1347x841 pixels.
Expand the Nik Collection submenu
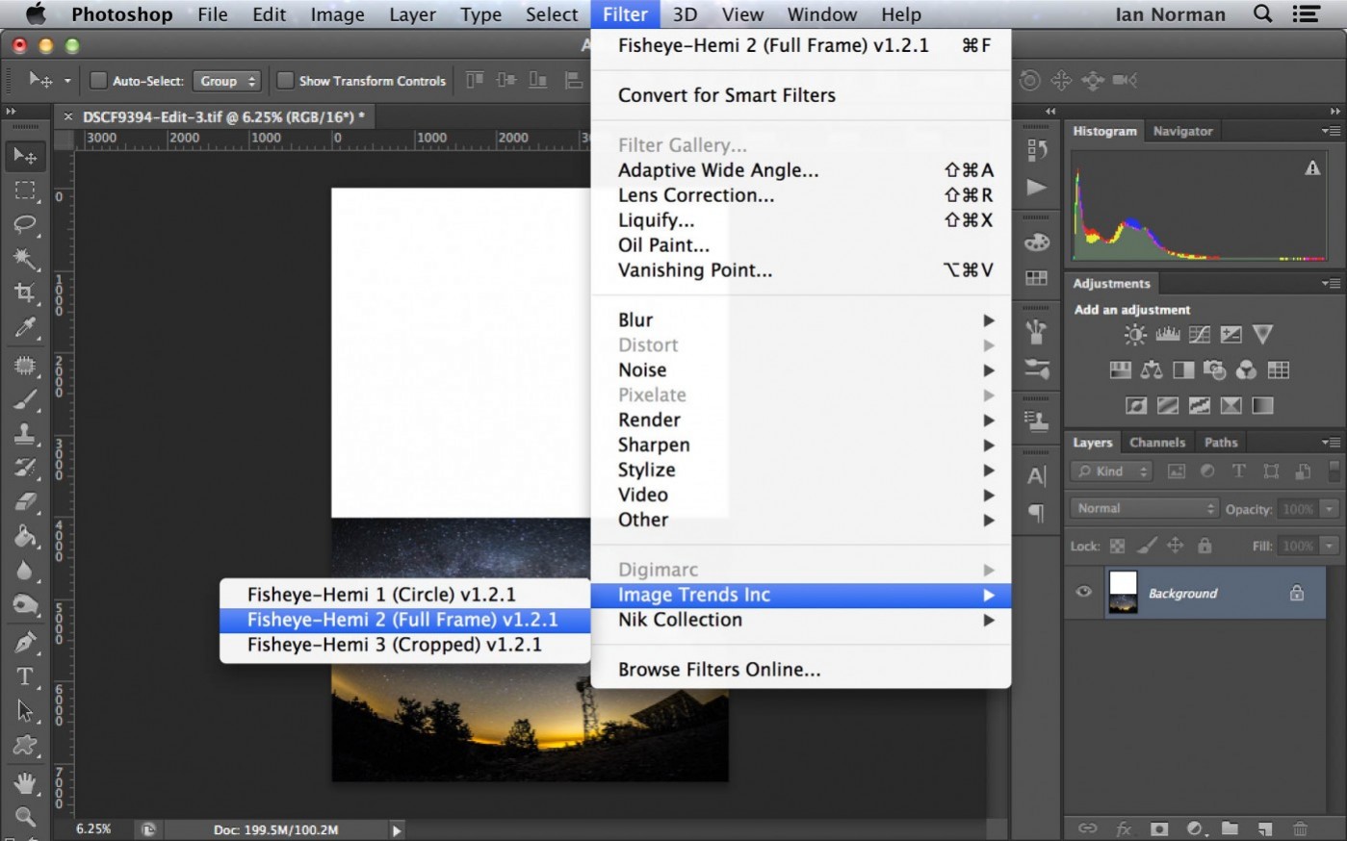click(x=801, y=621)
